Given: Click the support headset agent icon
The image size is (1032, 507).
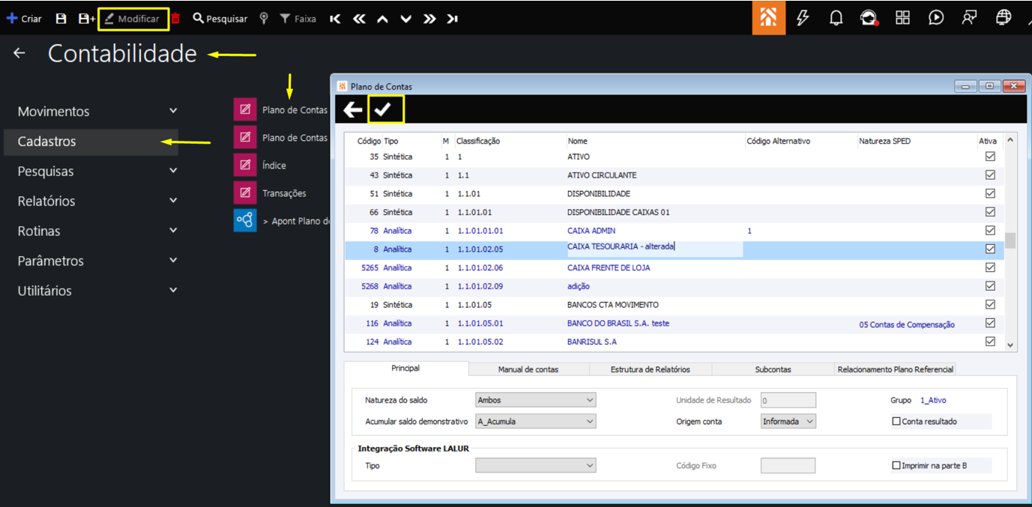Looking at the screenshot, I should [869, 18].
